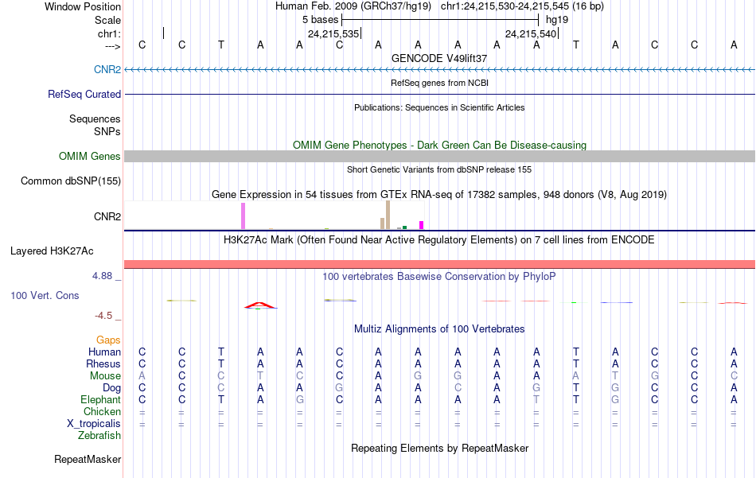Click the SNPs label under Sequences
The height and width of the screenshot is (478, 756).
(x=107, y=131)
